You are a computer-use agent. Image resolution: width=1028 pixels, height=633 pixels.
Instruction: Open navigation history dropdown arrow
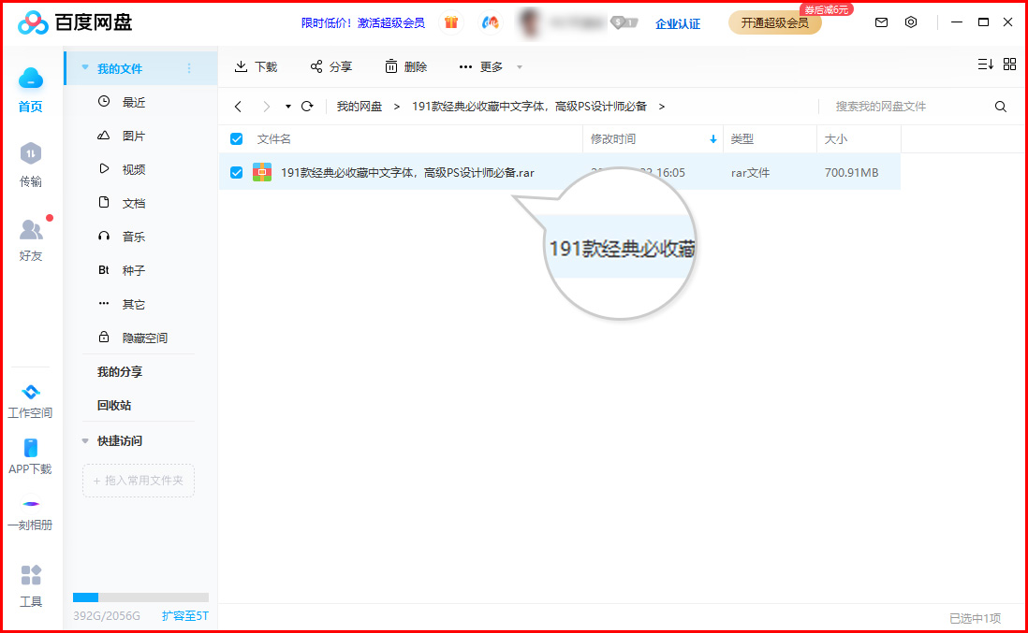click(287, 107)
